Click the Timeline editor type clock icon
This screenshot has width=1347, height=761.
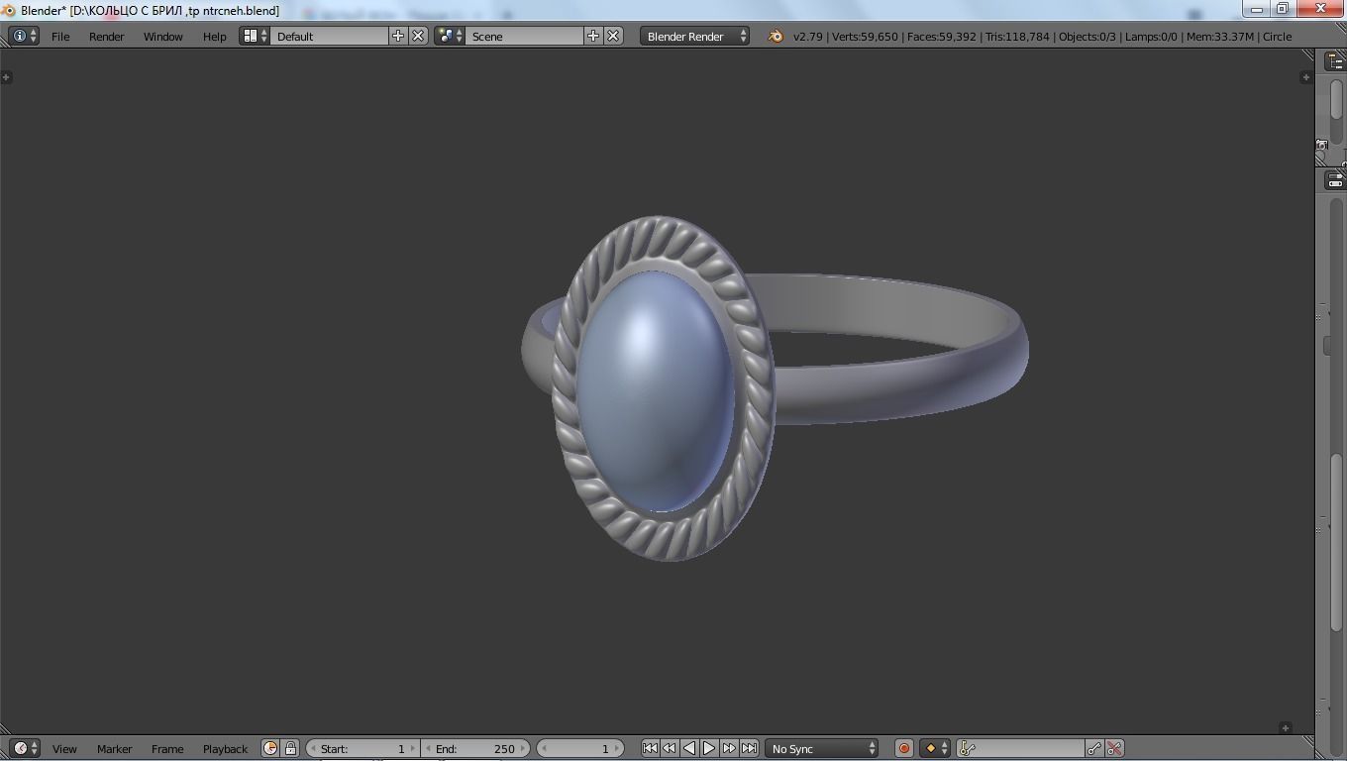pyautogui.click(x=23, y=748)
